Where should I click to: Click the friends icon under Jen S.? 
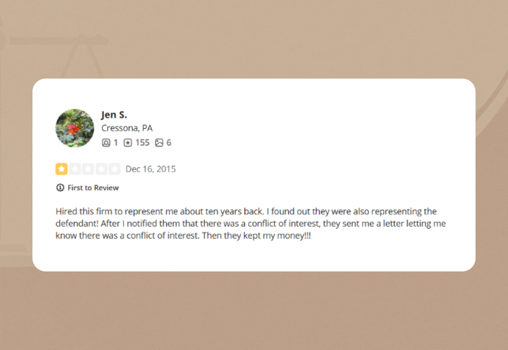106,143
